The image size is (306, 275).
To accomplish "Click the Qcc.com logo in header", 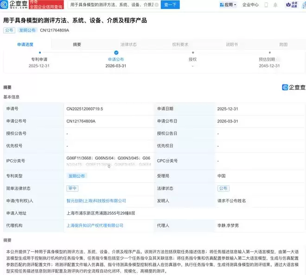I will [14, 5].
